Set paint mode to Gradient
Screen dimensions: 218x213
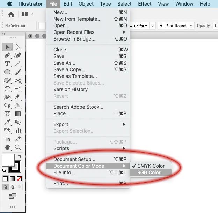coord(12,178)
